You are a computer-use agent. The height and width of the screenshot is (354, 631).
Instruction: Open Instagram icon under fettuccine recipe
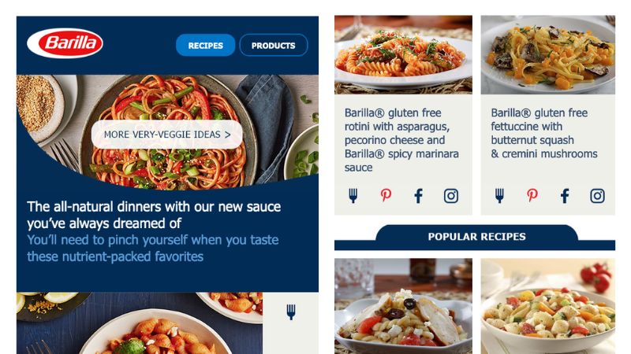[x=598, y=196]
